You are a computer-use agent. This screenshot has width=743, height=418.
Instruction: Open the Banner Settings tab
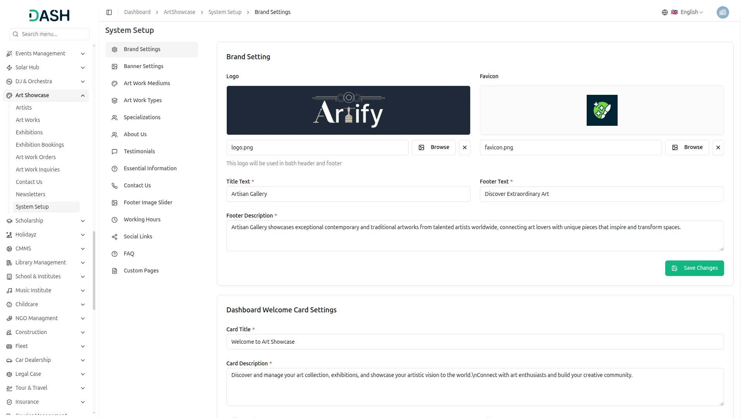[144, 67]
